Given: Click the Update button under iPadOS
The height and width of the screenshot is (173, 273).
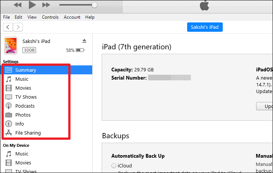Looking at the screenshot, I should [x=264, y=106].
